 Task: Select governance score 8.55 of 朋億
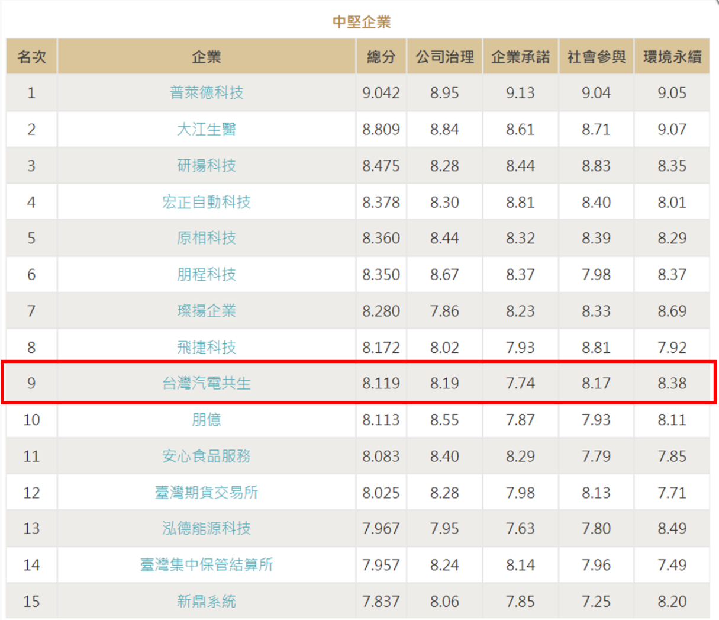(444, 420)
